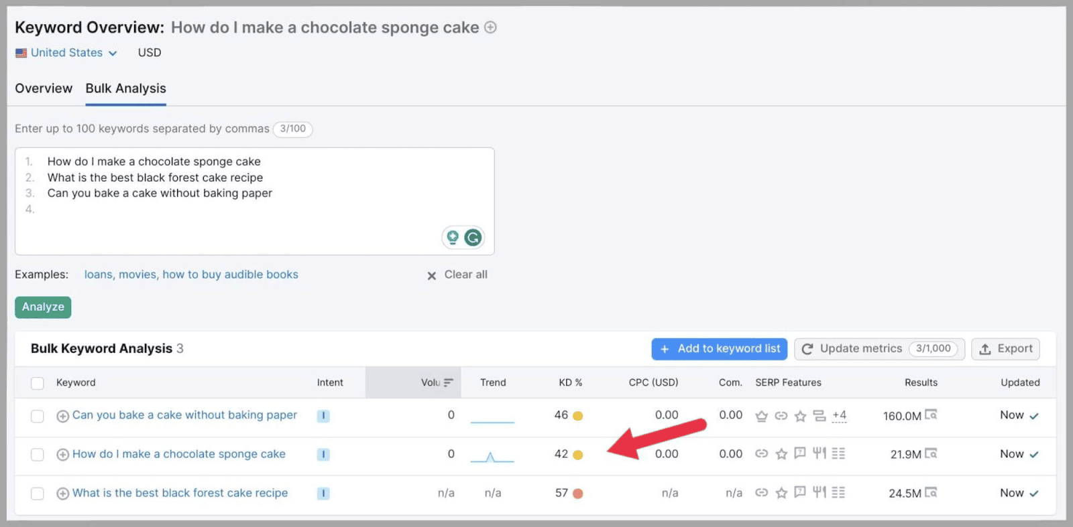Check the row for 'Can you bake a cake without baking paper'
The height and width of the screenshot is (527, 1073).
click(38, 416)
